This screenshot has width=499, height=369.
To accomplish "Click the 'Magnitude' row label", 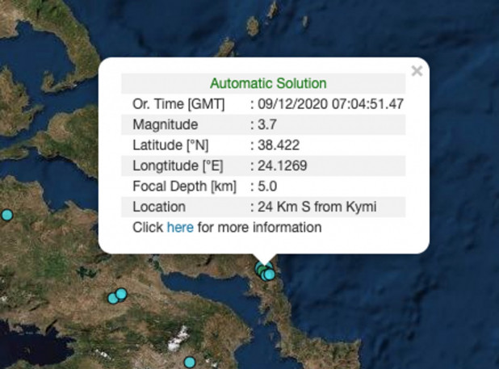I will [x=165, y=125].
